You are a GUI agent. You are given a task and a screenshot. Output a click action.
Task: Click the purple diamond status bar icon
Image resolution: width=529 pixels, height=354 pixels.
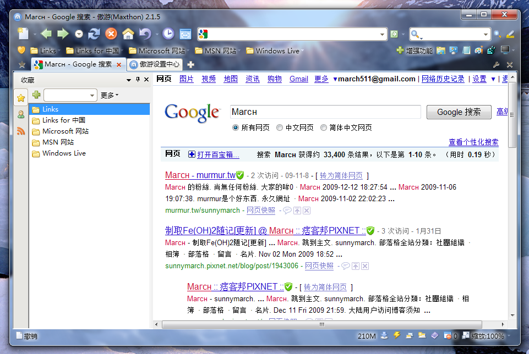click(435, 335)
